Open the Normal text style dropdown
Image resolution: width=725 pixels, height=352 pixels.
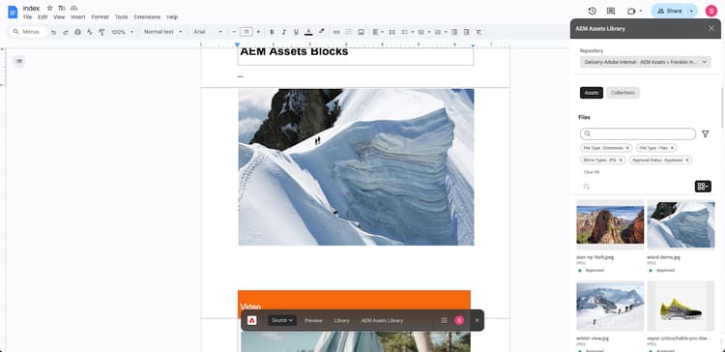(x=162, y=32)
